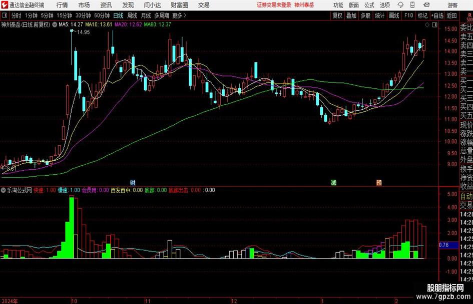
Task: Click the 证券交易未登录 login link
Action: click(274, 5)
